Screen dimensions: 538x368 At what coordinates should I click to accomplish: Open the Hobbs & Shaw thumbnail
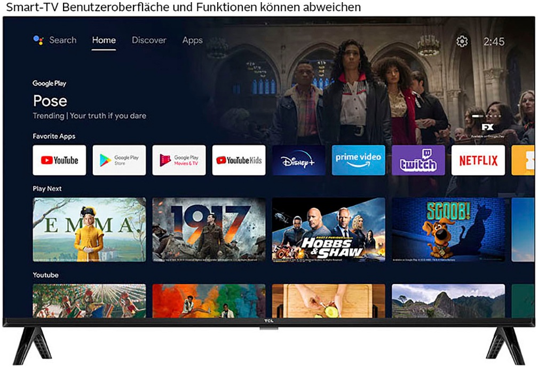(x=328, y=230)
